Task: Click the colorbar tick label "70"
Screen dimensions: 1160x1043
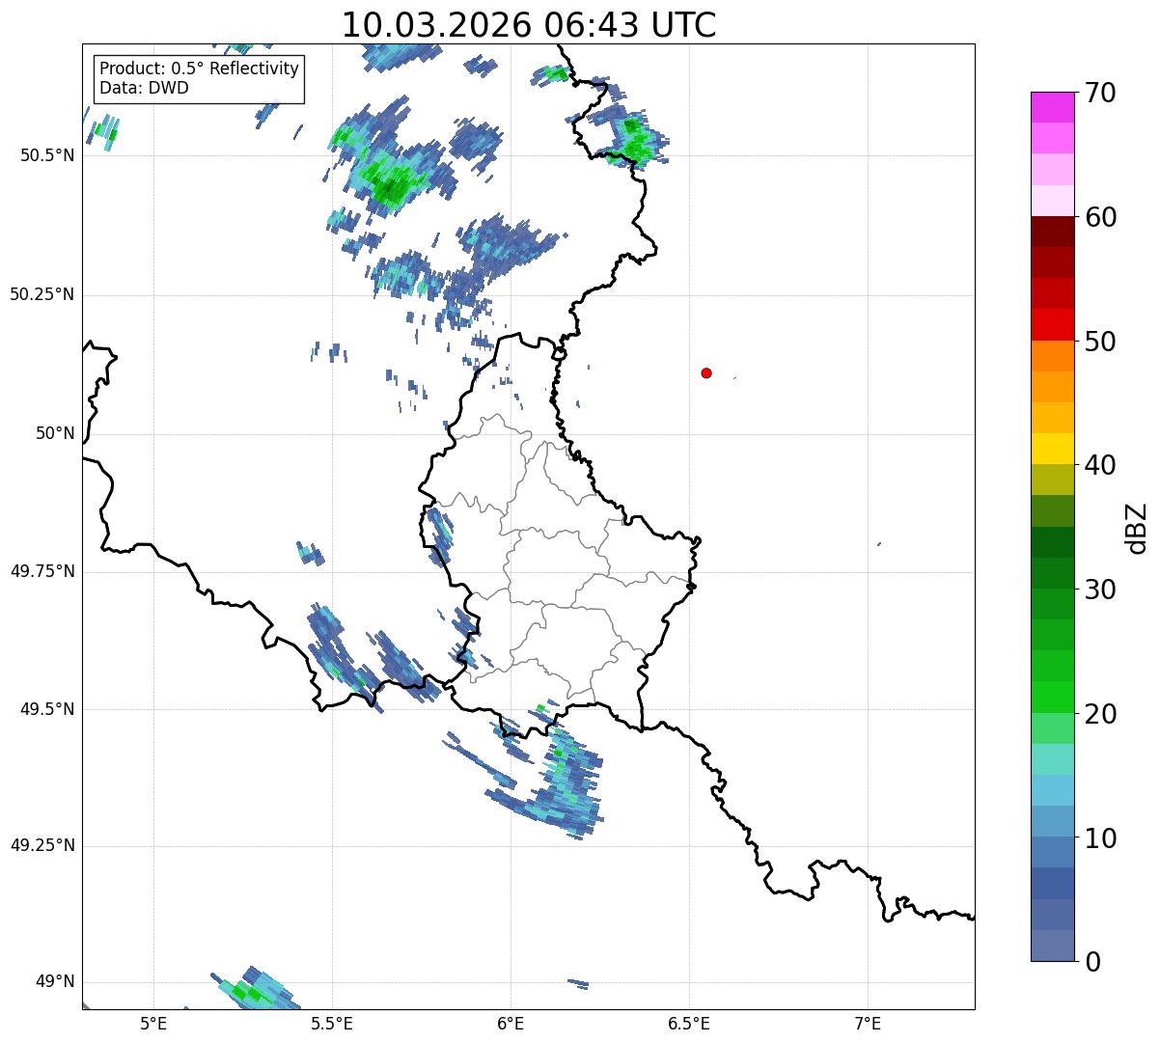Action: click(1100, 93)
